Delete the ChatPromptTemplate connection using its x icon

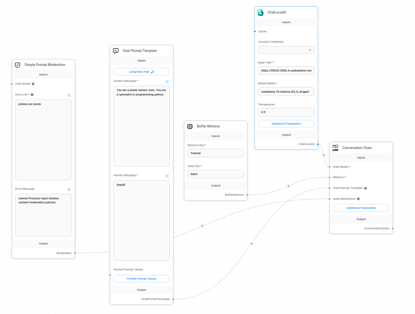click(x=251, y=243)
